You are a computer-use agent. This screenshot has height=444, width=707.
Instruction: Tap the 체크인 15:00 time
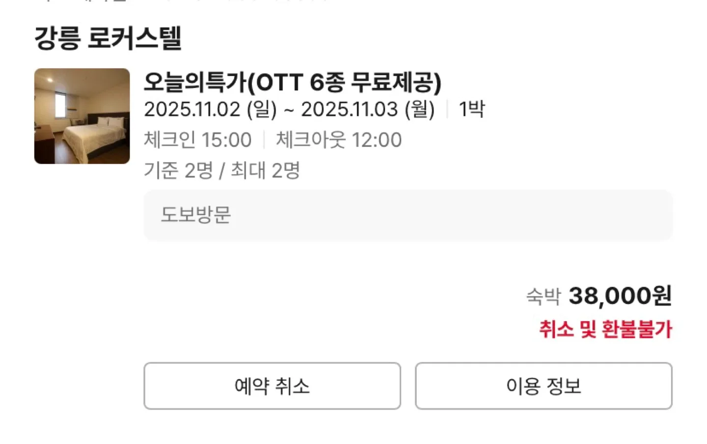[x=197, y=140]
